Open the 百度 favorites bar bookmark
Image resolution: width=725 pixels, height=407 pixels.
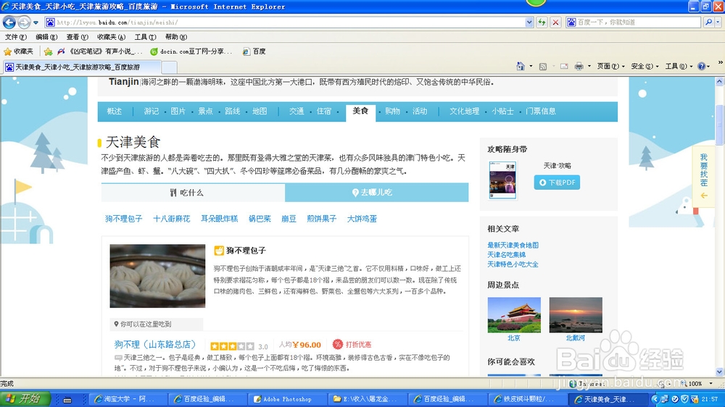(254, 51)
